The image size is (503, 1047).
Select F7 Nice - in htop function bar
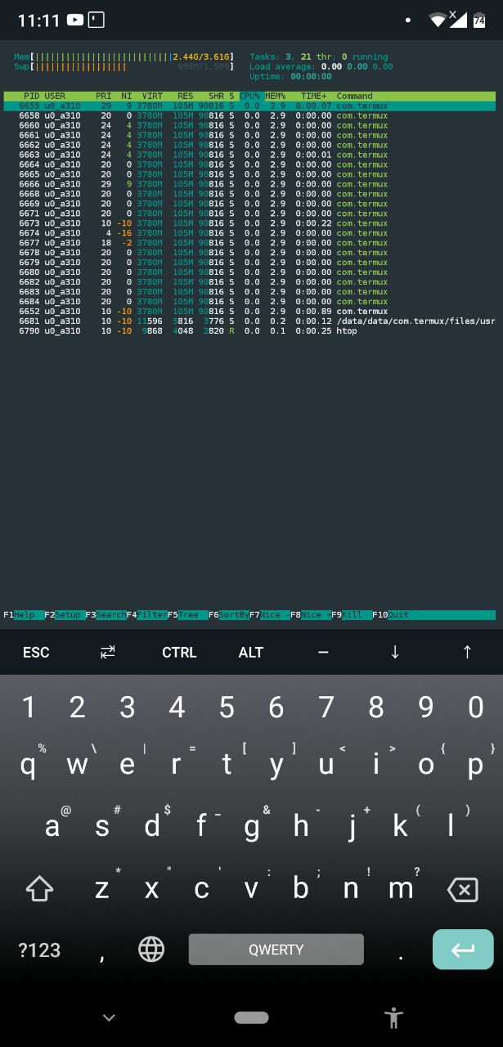coord(270,615)
